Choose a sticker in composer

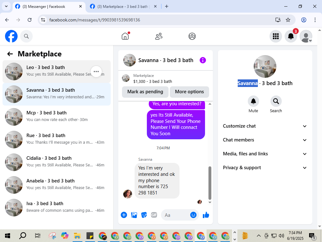point(144,215)
